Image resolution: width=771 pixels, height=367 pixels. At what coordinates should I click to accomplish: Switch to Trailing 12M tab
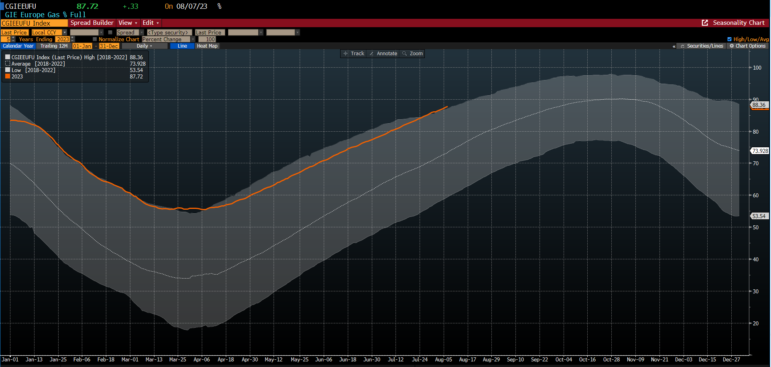(54, 46)
